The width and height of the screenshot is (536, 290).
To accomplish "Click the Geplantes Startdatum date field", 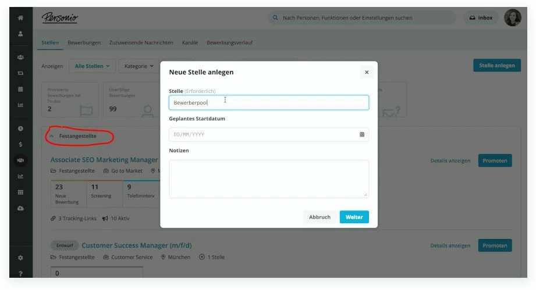I will tap(269, 134).
